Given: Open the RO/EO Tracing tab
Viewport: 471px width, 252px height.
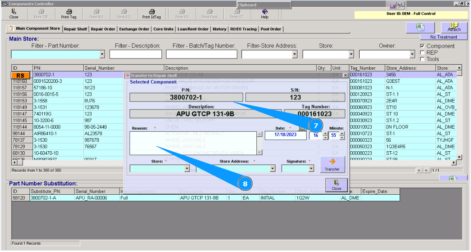Looking at the screenshot, I should tap(243, 29).
